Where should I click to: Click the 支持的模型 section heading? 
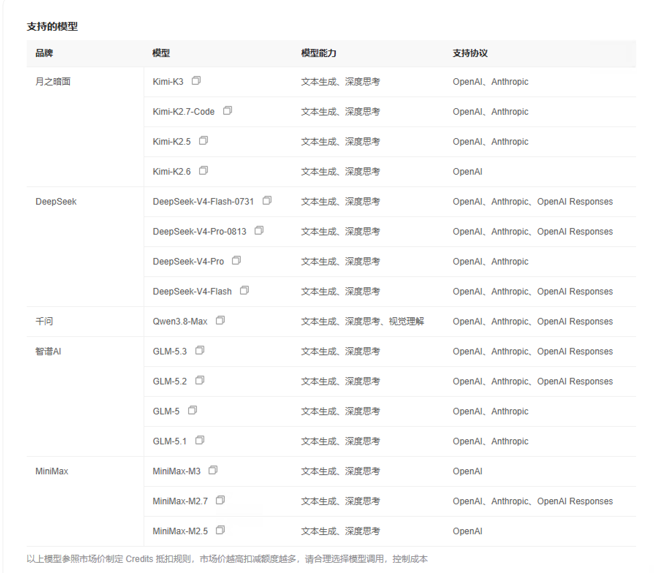(52, 26)
